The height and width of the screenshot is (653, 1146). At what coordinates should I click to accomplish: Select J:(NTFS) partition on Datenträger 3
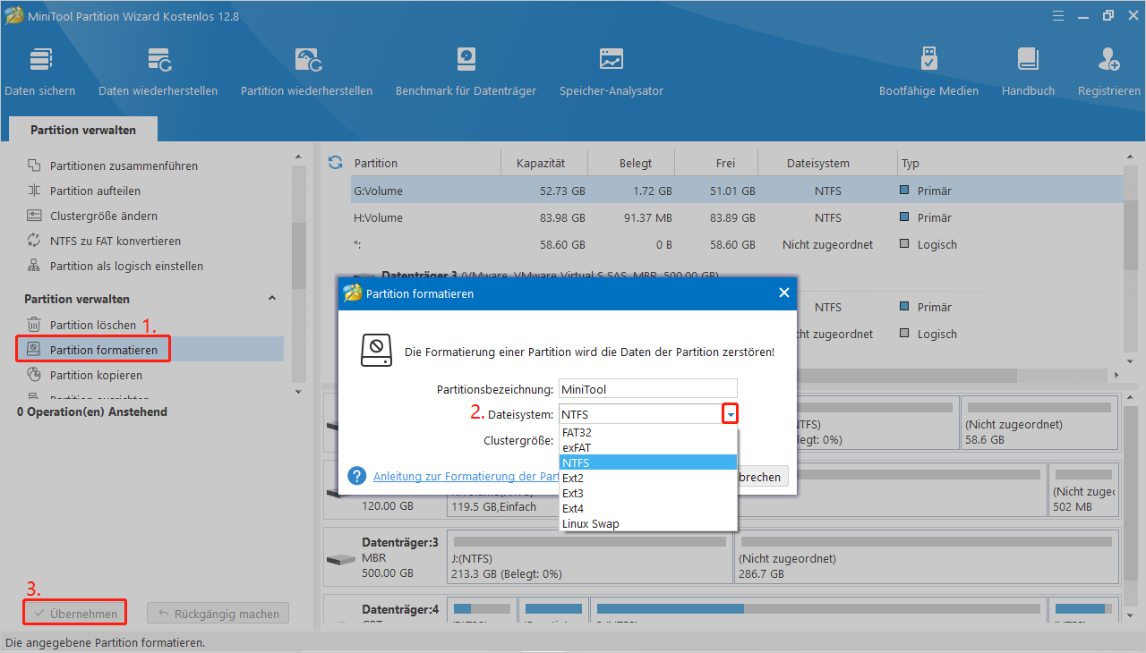point(590,557)
